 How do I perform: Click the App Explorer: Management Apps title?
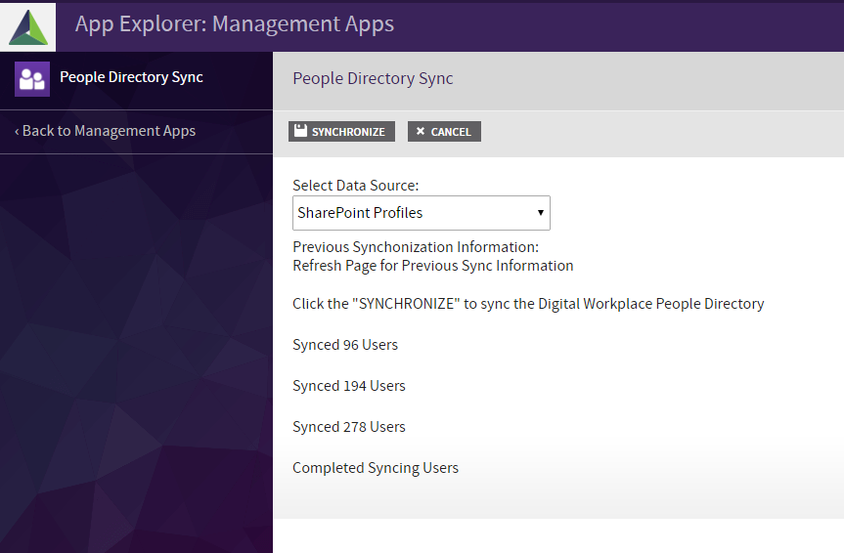pos(235,24)
